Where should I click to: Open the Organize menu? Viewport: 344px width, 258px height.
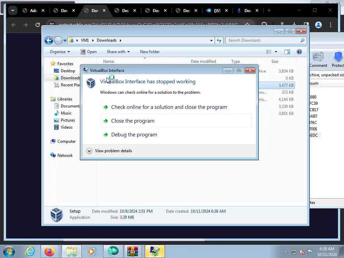tap(60, 52)
